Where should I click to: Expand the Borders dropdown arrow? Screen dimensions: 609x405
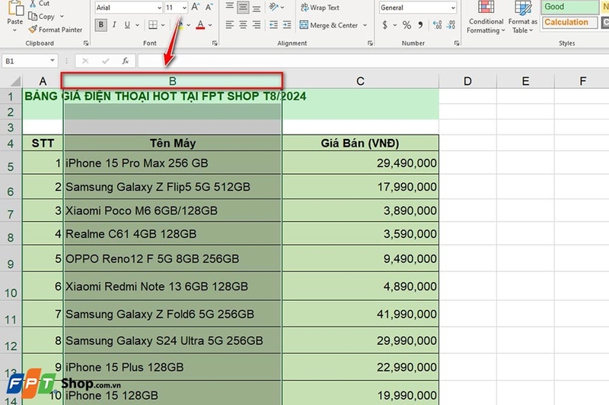(163, 25)
